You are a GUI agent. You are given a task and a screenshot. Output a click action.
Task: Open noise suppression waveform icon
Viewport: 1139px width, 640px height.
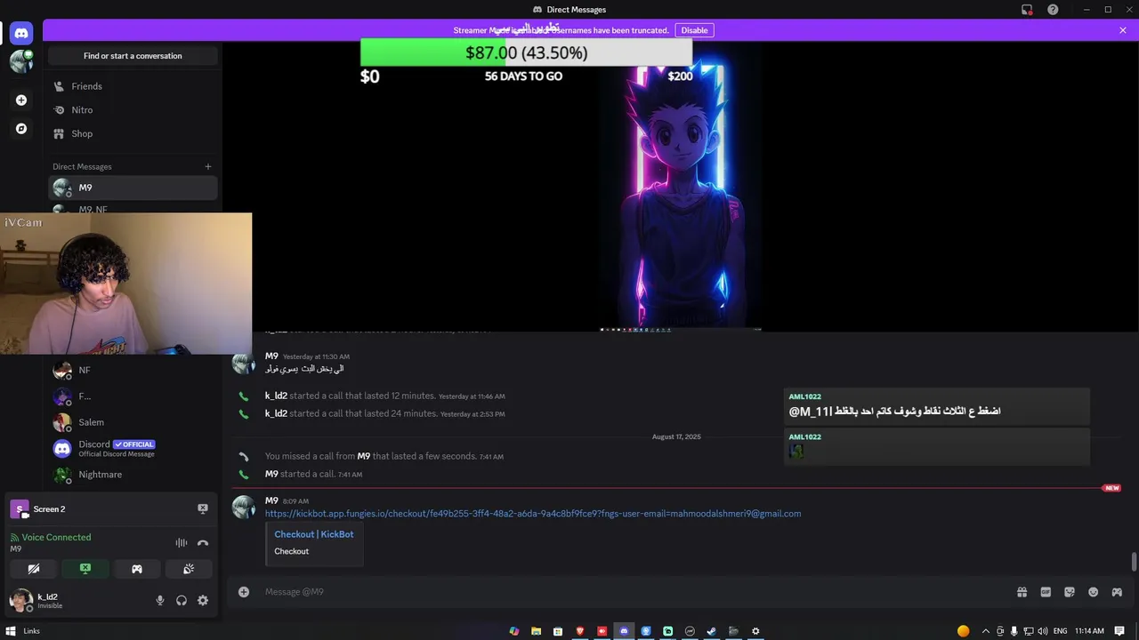tap(182, 542)
